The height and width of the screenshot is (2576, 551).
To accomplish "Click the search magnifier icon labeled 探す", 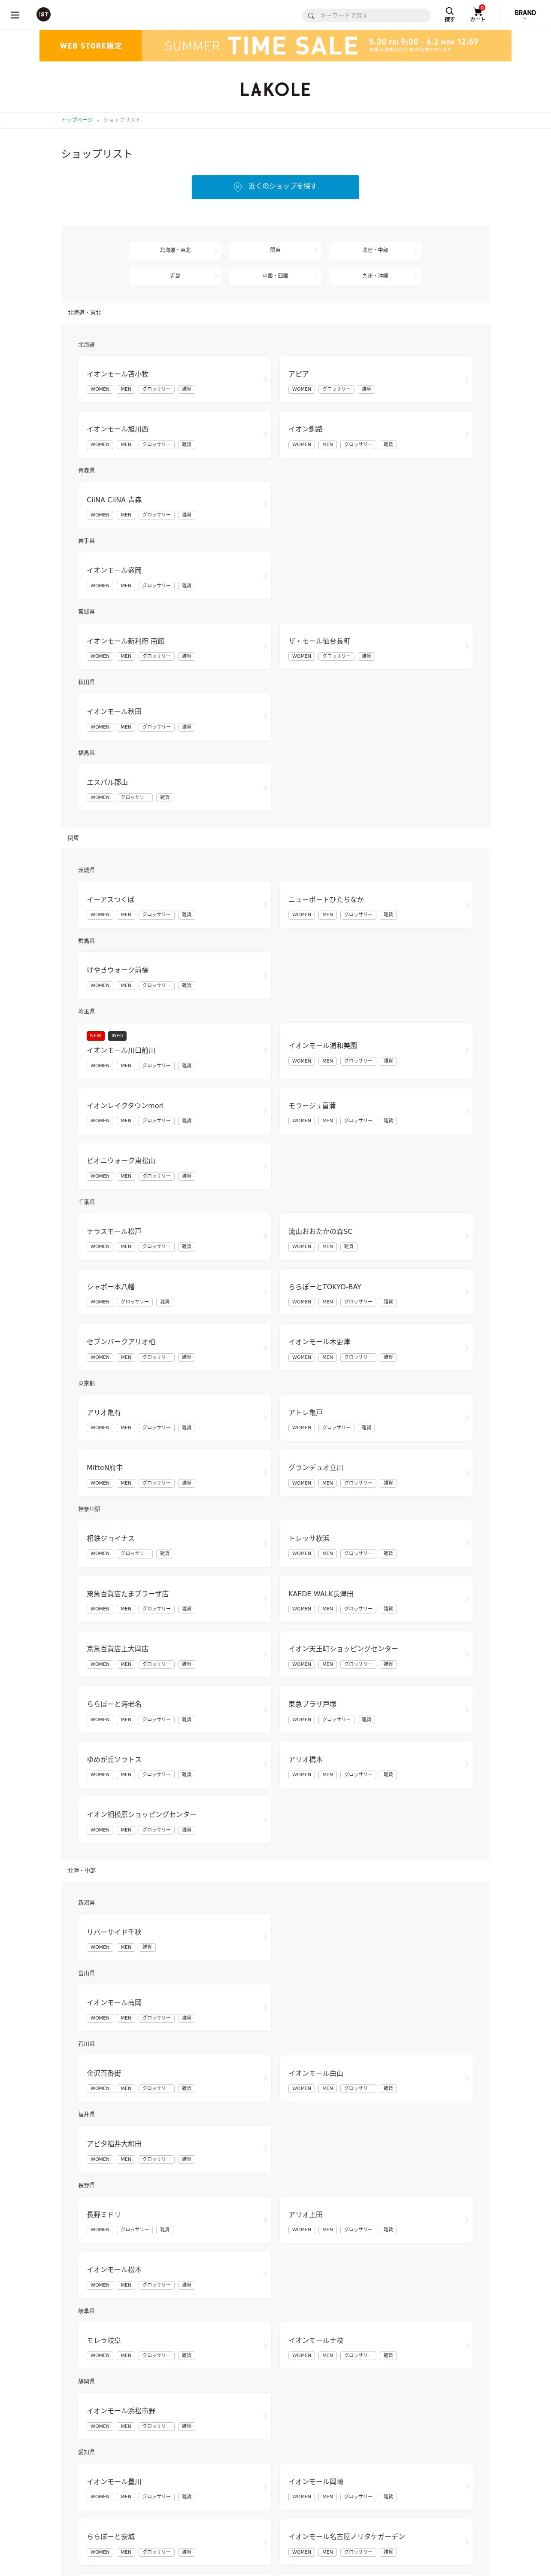I will tap(449, 14).
